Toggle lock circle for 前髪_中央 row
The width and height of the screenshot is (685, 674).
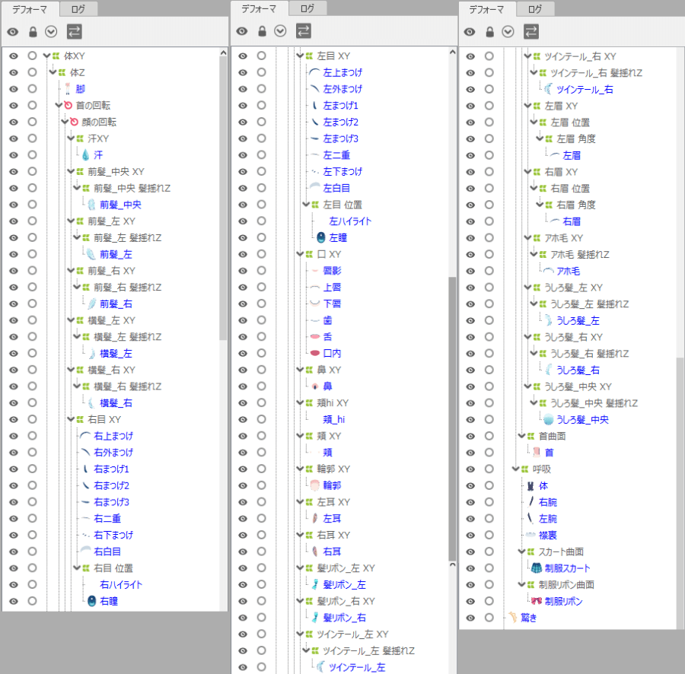[x=32, y=205]
